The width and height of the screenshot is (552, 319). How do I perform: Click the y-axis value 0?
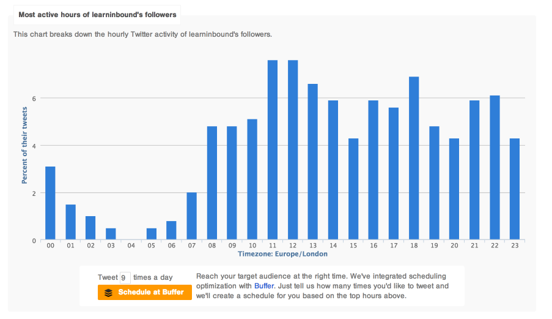tap(34, 241)
